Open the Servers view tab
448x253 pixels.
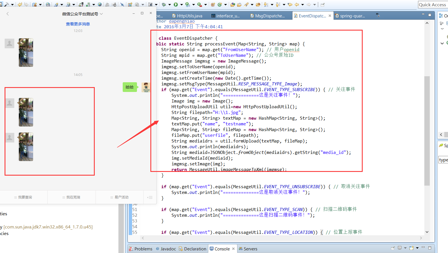point(250,249)
